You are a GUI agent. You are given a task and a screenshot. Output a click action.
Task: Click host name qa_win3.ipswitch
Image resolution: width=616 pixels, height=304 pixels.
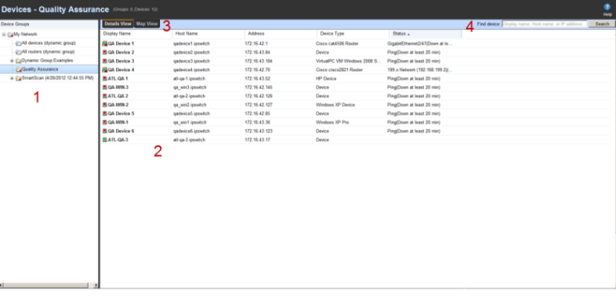pos(190,87)
